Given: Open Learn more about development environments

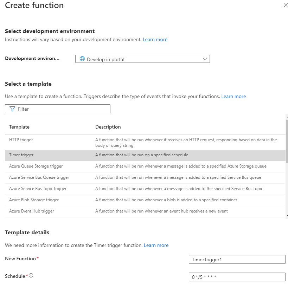Looking at the screenshot, I should 155,39.
